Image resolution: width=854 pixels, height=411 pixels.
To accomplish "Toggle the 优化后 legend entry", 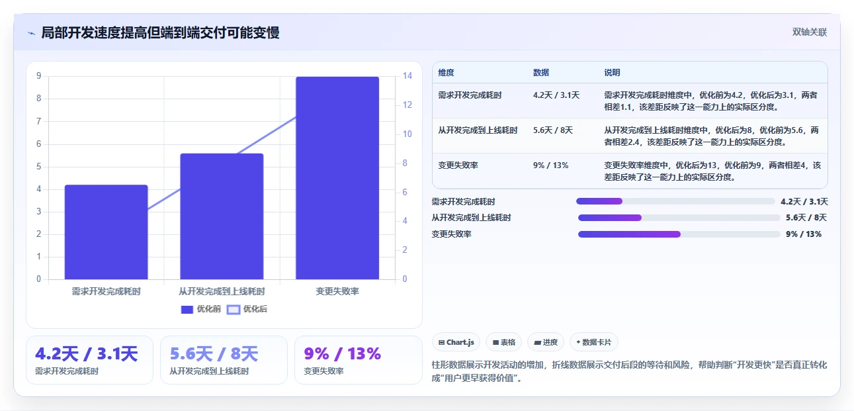I will click(247, 309).
